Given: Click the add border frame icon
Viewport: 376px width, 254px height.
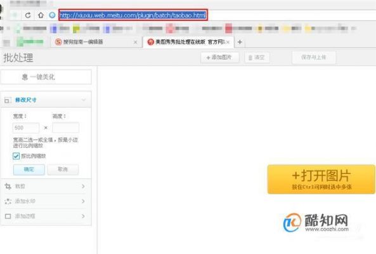Looking at the screenshot, I should point(8,217).
